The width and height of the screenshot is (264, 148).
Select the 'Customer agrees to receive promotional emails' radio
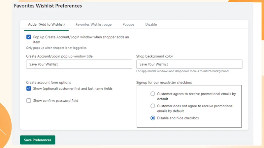(153, 94)
